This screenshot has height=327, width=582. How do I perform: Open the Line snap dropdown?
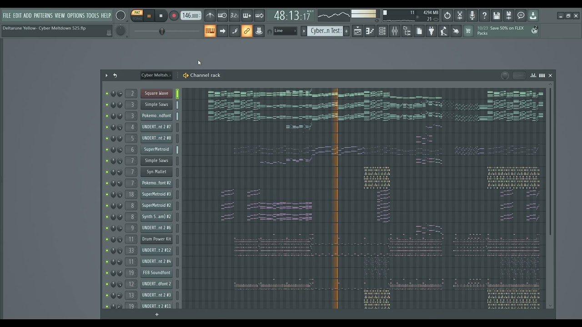(285, 31)
